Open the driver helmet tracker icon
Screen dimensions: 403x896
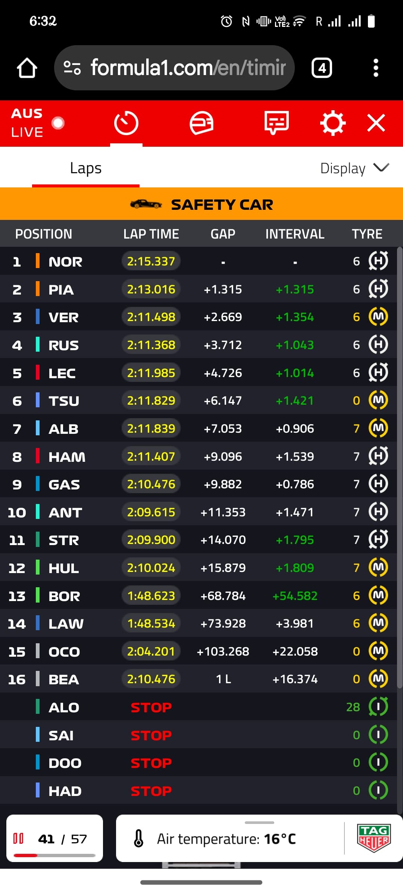point(201,123)
